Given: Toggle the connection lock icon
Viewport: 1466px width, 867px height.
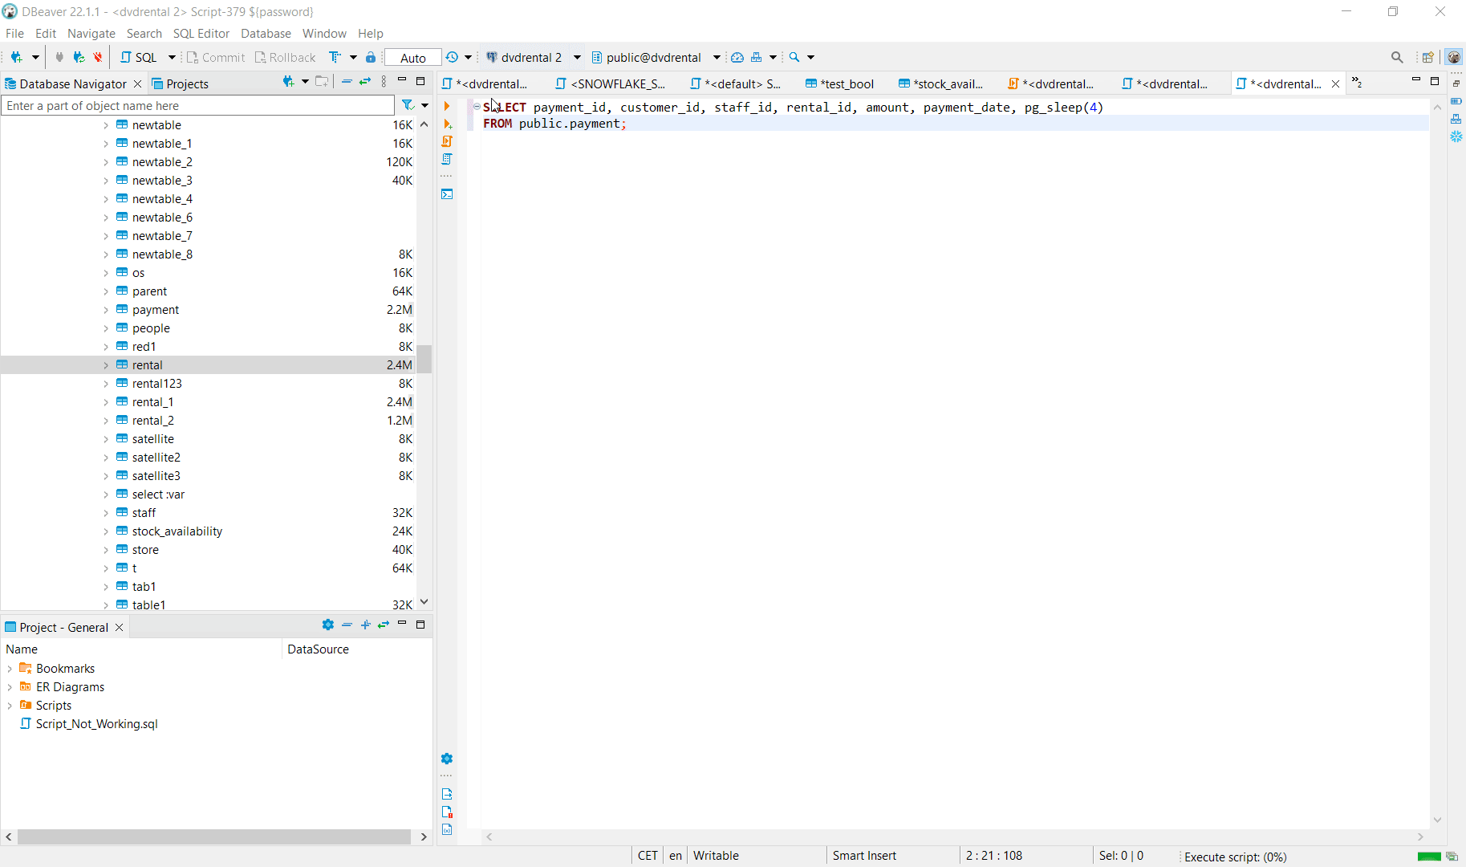Looking at the screenshot, I should [x=370, y=57].
